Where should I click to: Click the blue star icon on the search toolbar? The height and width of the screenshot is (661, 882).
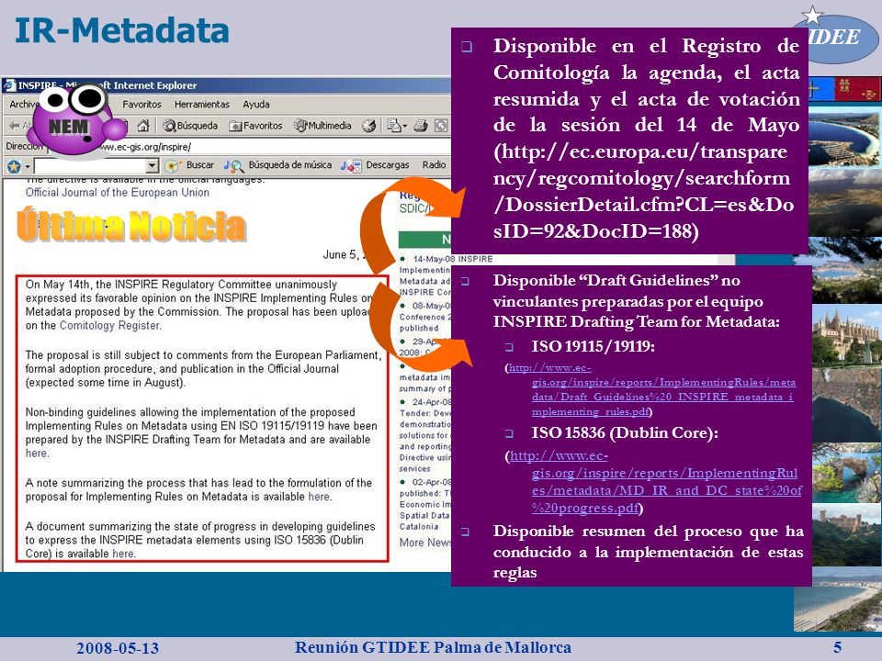click(x=14, y=166)
